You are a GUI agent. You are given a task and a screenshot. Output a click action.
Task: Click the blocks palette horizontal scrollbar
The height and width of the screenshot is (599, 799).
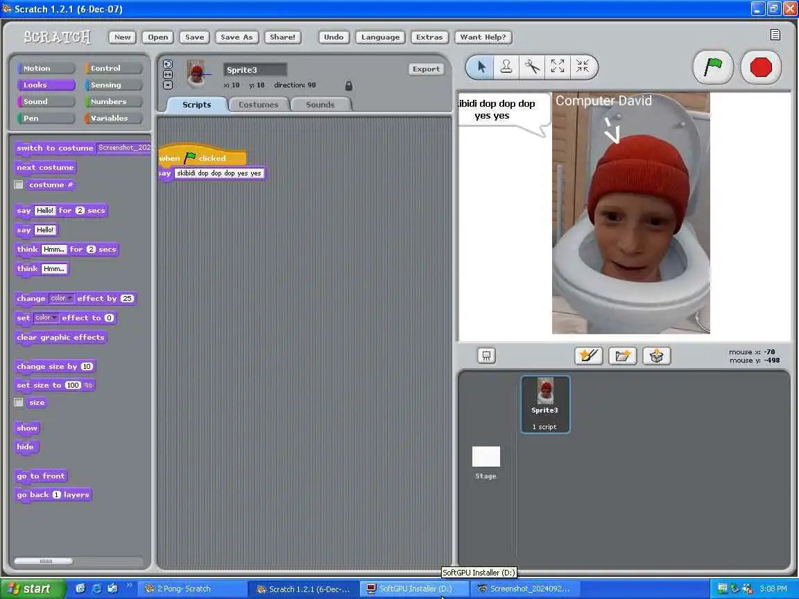coord(44,561)
